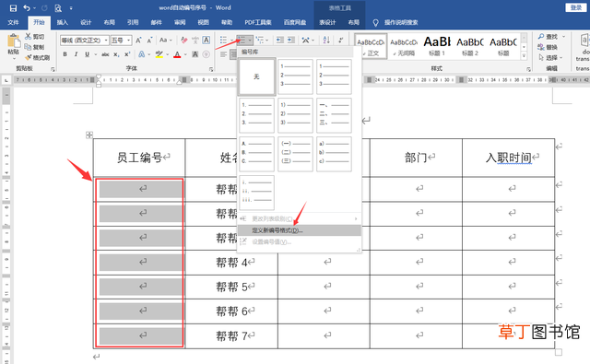
Task: Click the Format Painter (格式刷) icon
Action: click(29, 57)
